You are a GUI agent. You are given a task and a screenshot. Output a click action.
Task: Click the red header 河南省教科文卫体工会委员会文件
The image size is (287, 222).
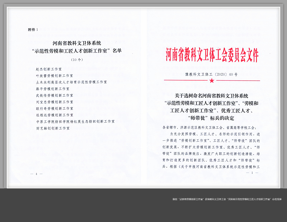click(212, 55)
